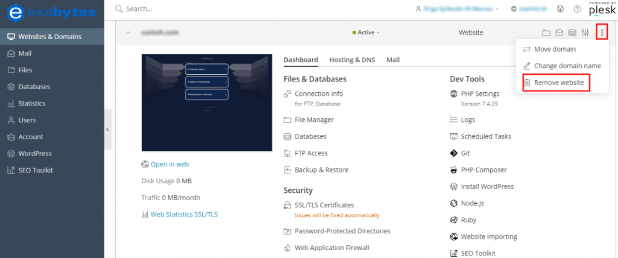Click the website preview thumbnail
The image size is (618, 258).
pyautogui.click(x=207, y=103)
